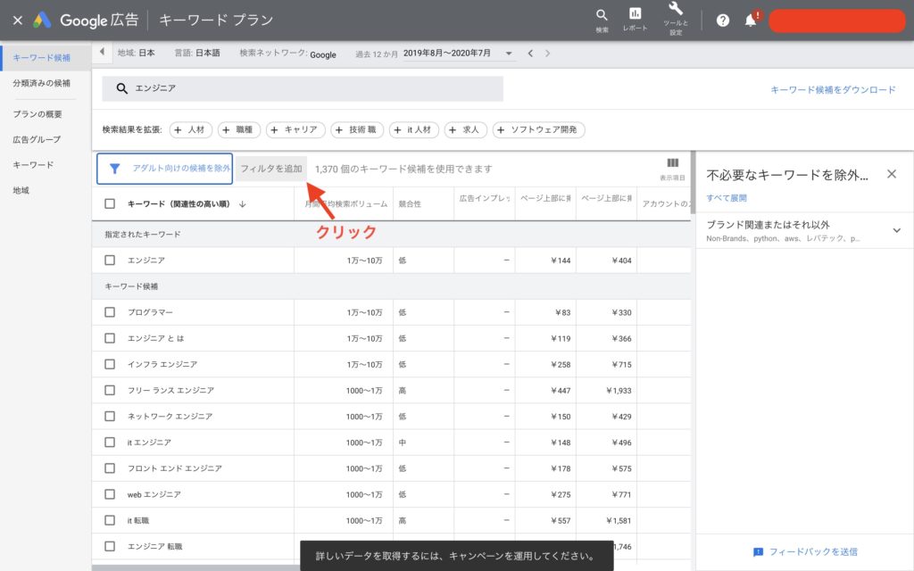Open 地域 in the sidebar
The width and height of the screenshot is (914, 571).
point(21,191)
